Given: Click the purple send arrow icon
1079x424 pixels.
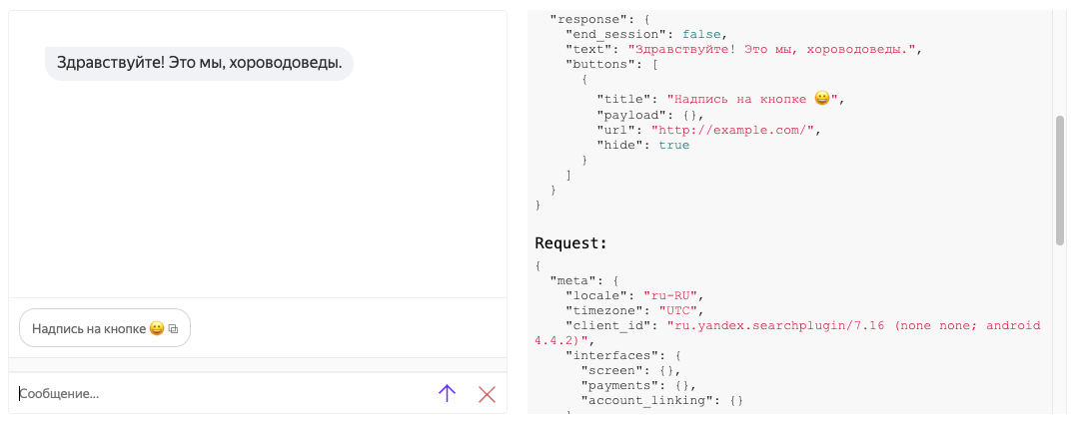Looking at the screenshot, I should pos(447,393).
